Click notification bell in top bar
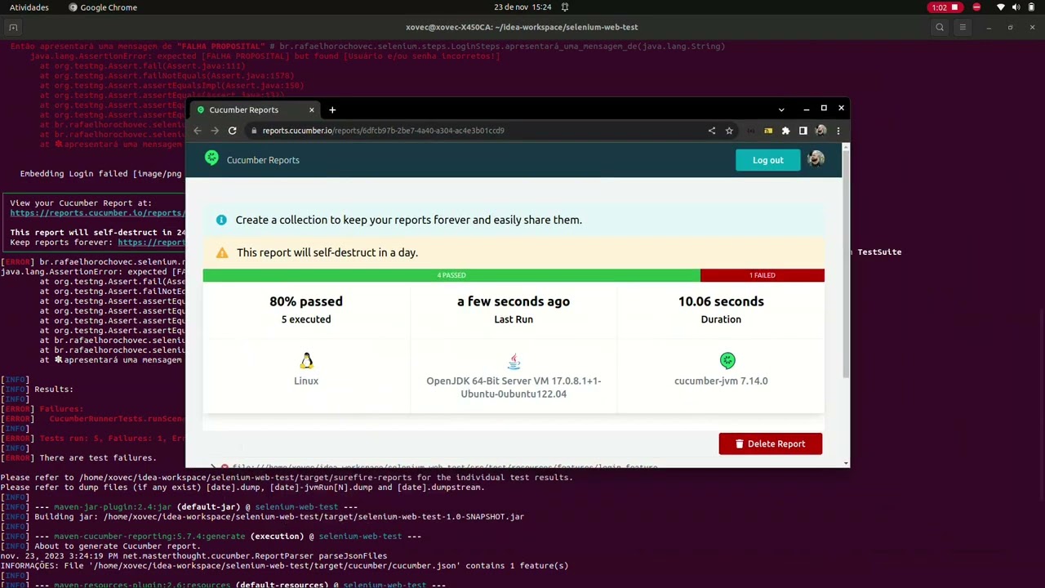 565,7
